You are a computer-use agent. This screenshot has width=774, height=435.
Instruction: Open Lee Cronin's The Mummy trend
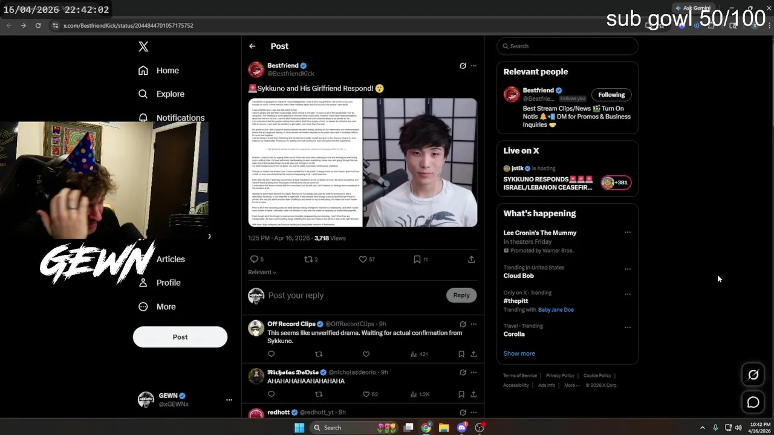pos(540,233)
